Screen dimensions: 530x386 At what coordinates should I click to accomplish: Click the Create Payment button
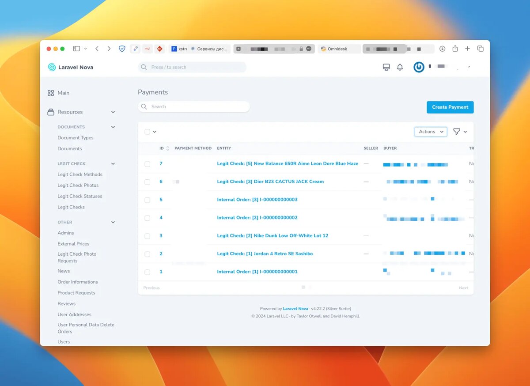[x=450, y=107]
